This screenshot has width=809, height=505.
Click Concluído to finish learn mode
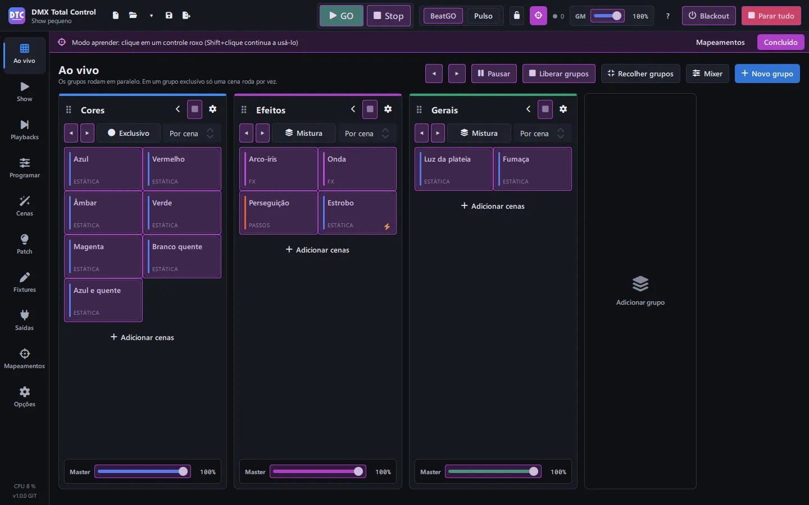[x=780, y=42]
